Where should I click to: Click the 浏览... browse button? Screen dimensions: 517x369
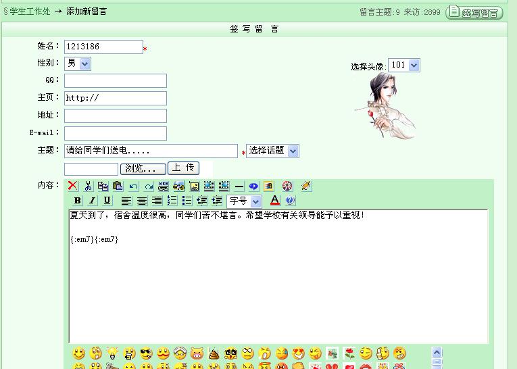pyautogui.click(x=143, y=169)
